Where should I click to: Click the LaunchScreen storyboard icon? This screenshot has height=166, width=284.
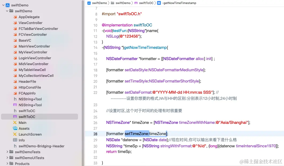[x=15, y=134]
